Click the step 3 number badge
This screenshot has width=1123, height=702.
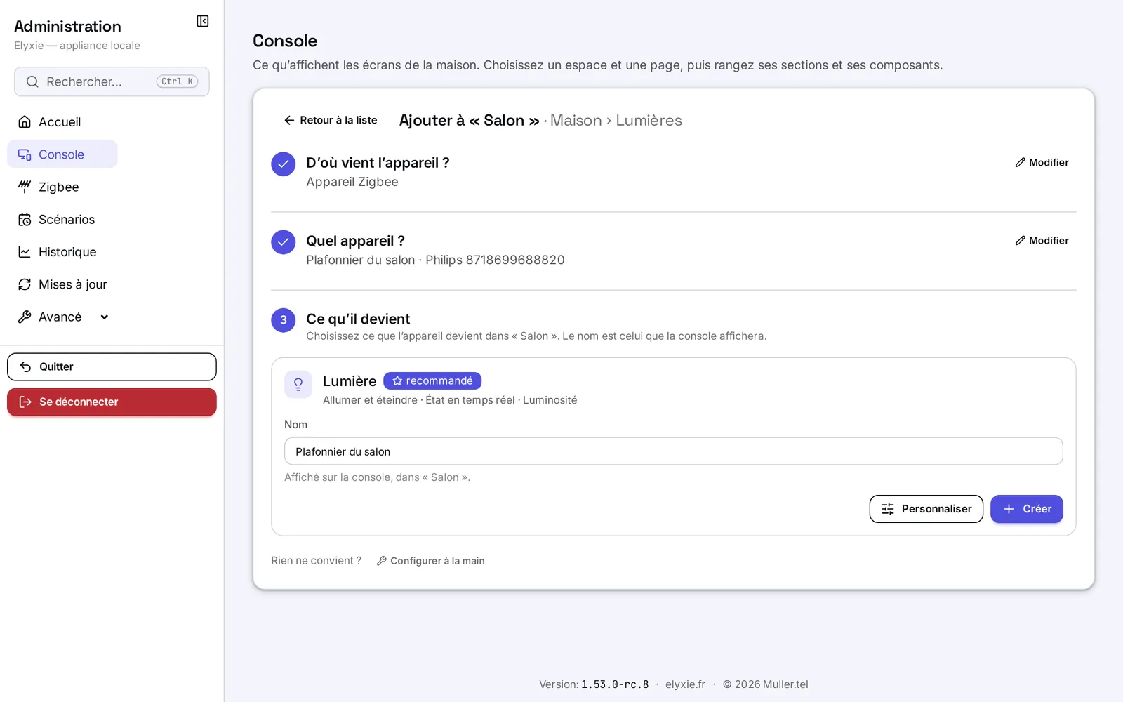pyautogui.click(x=284, y=320)
